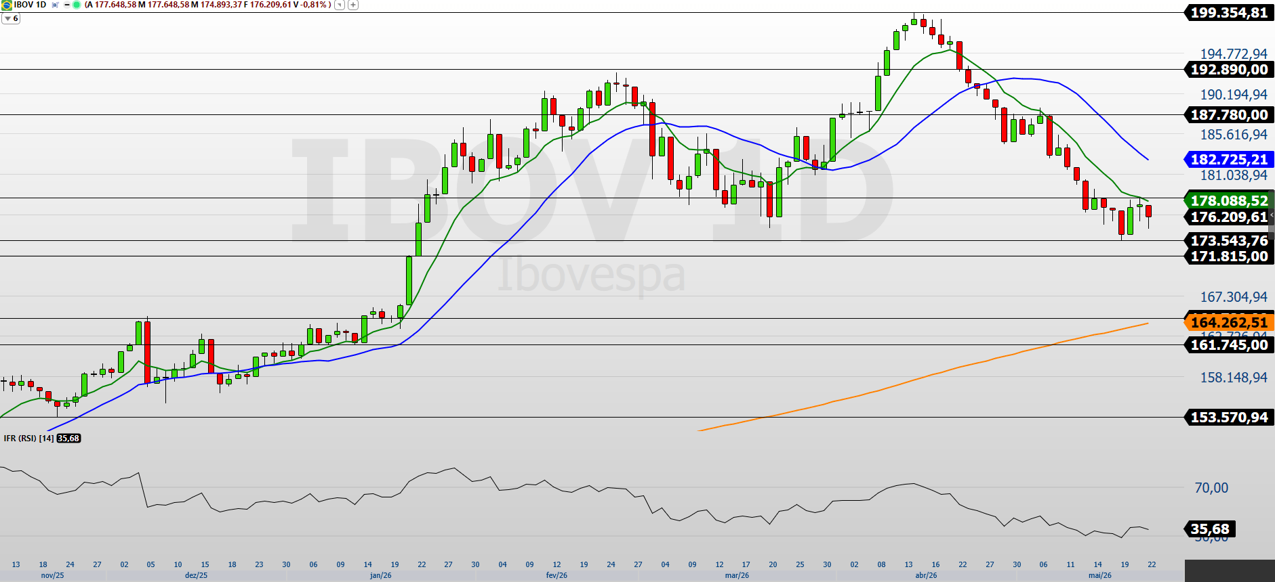
Task: Click the 70,00 RSI axis level
Action: 1211,488
